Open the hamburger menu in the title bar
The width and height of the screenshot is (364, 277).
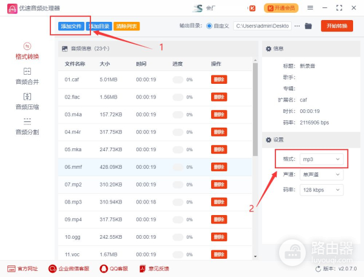tap(310, 8)
